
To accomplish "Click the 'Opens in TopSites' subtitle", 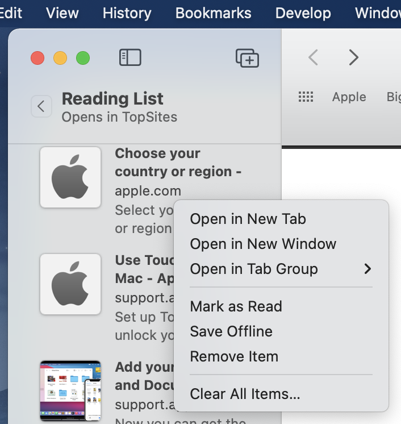I will click(x=119, y=117).
